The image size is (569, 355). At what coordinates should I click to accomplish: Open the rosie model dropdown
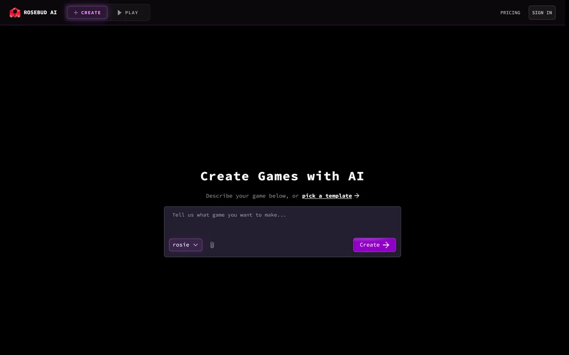(x=185, y=245)
